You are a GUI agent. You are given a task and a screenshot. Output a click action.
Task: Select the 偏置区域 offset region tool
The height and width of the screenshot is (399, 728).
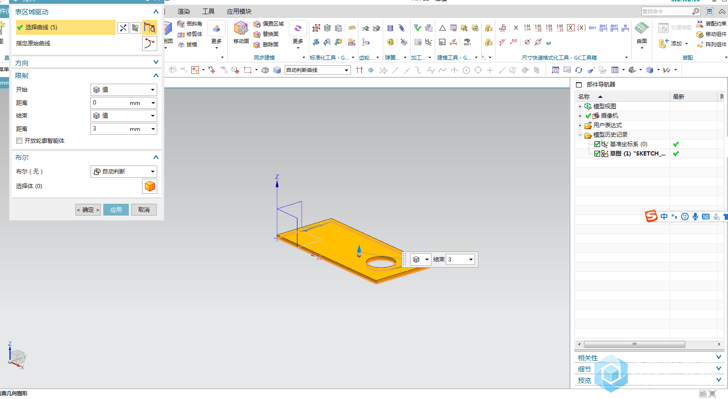tap(269, 24)
